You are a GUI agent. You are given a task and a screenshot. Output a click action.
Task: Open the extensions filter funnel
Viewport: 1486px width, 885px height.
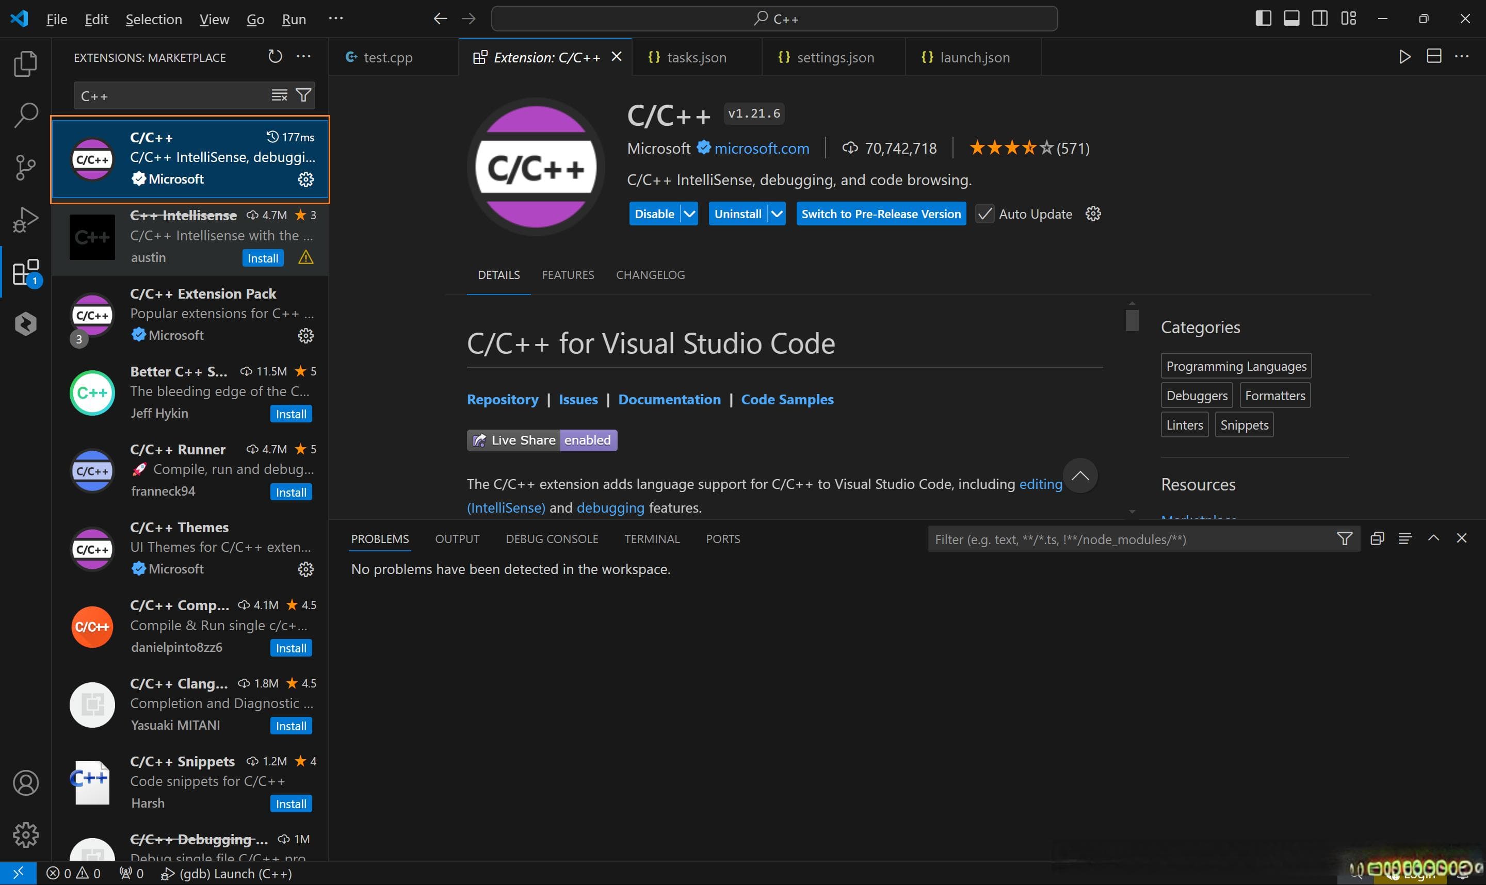(303, 95)
